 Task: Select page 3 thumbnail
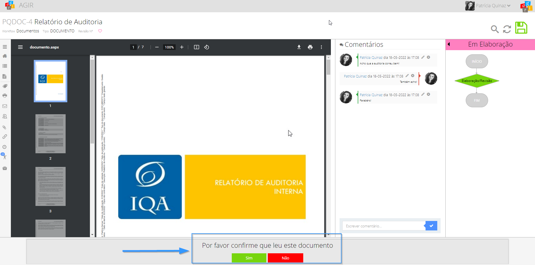coord(51,186)
